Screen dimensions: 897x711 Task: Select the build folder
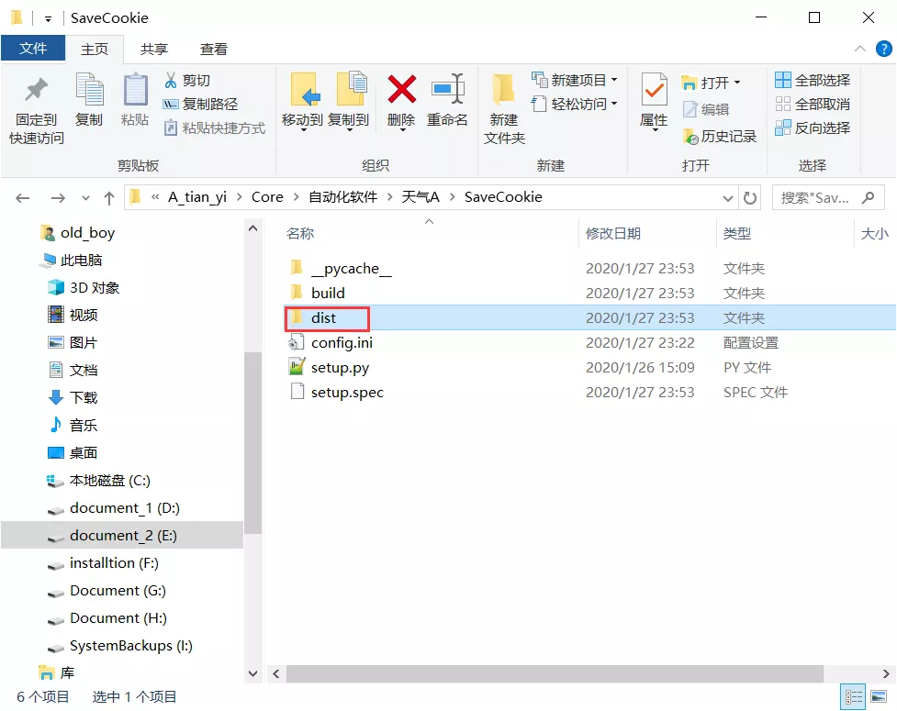[x=589, y=293]
